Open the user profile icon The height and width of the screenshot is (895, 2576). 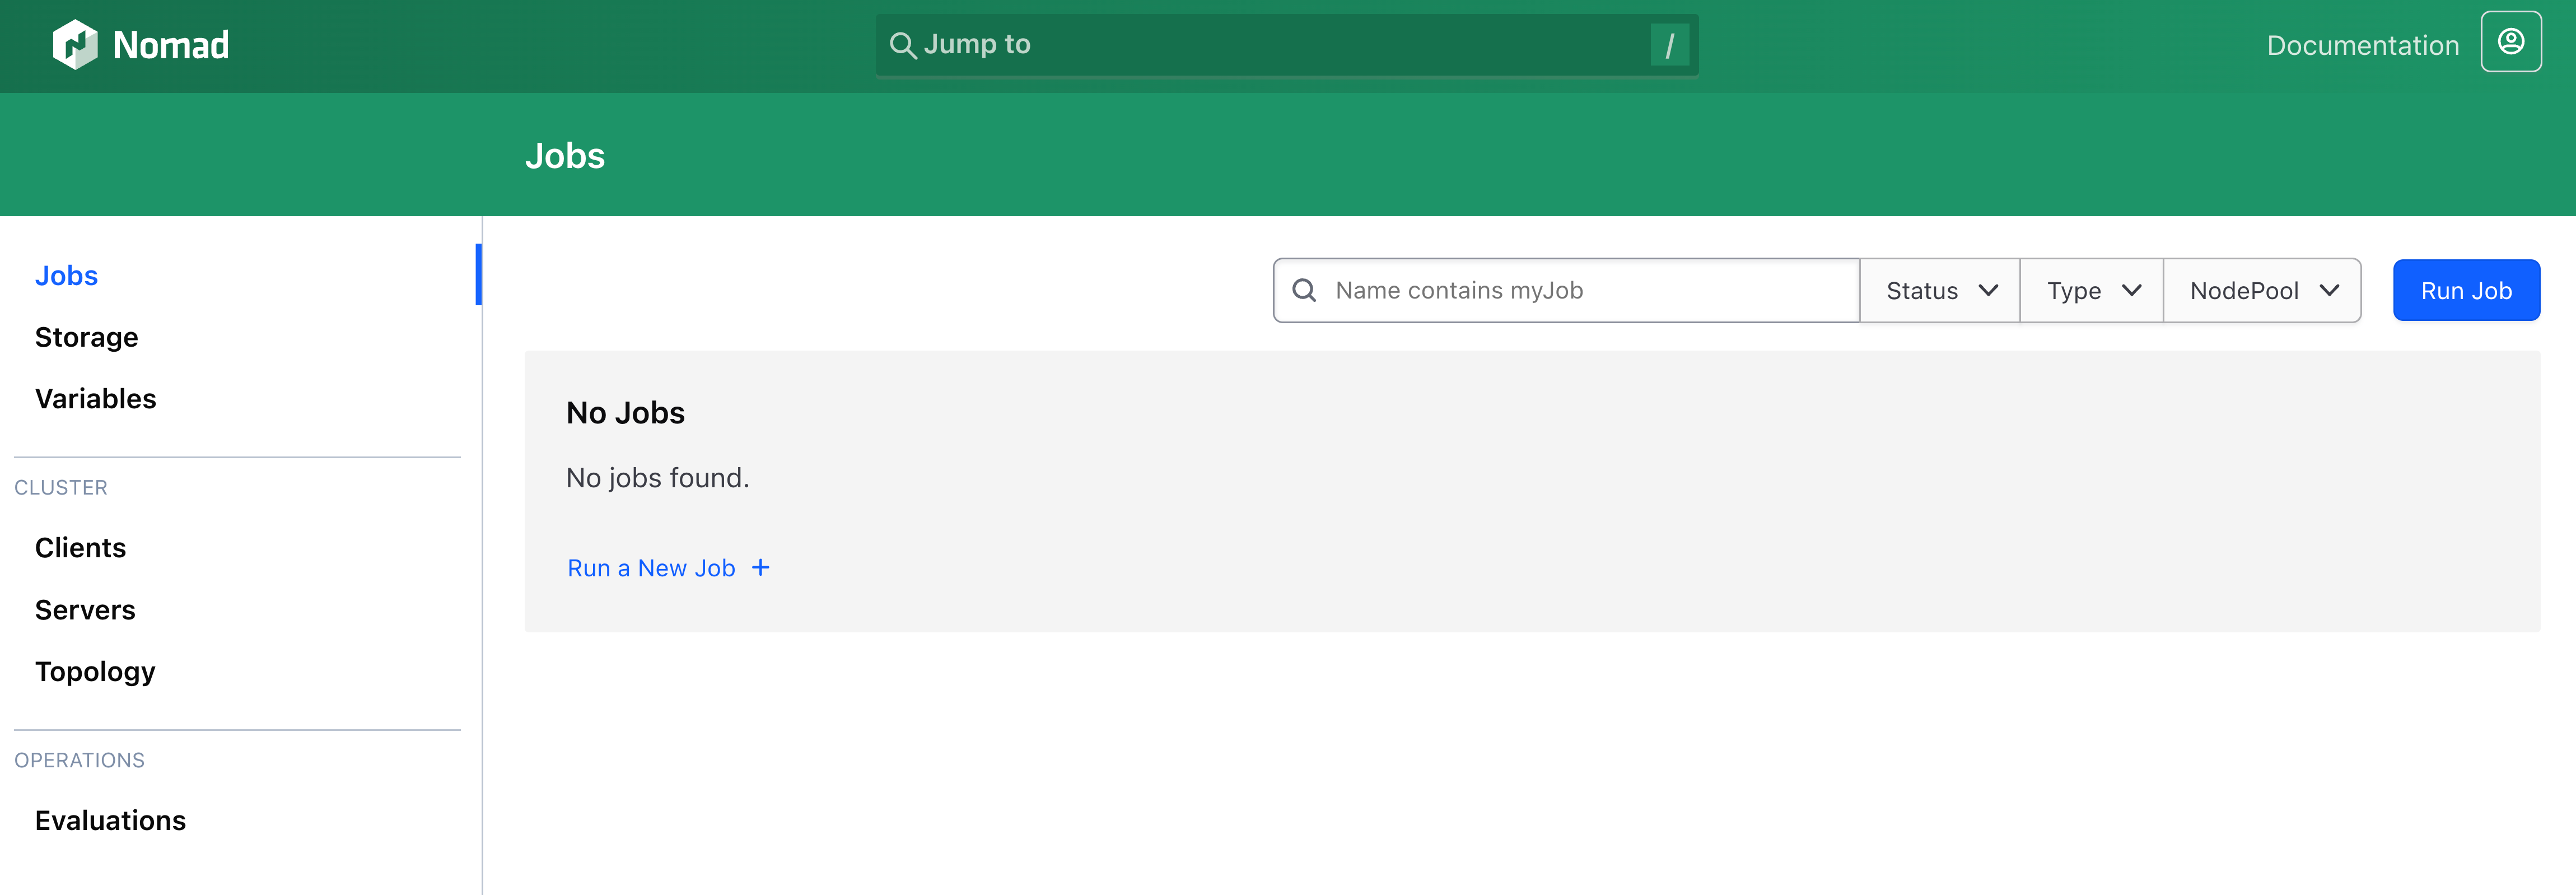(x=2510, y=42)
